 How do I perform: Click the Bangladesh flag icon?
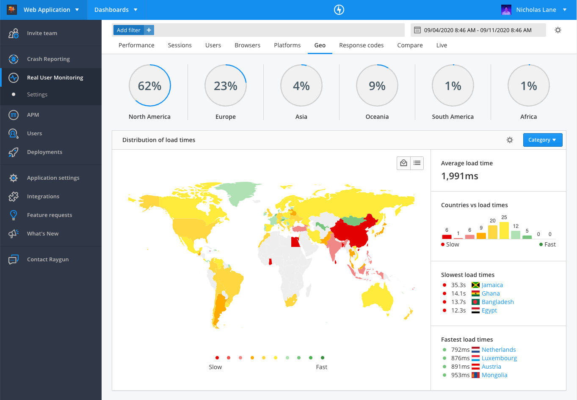475,302
